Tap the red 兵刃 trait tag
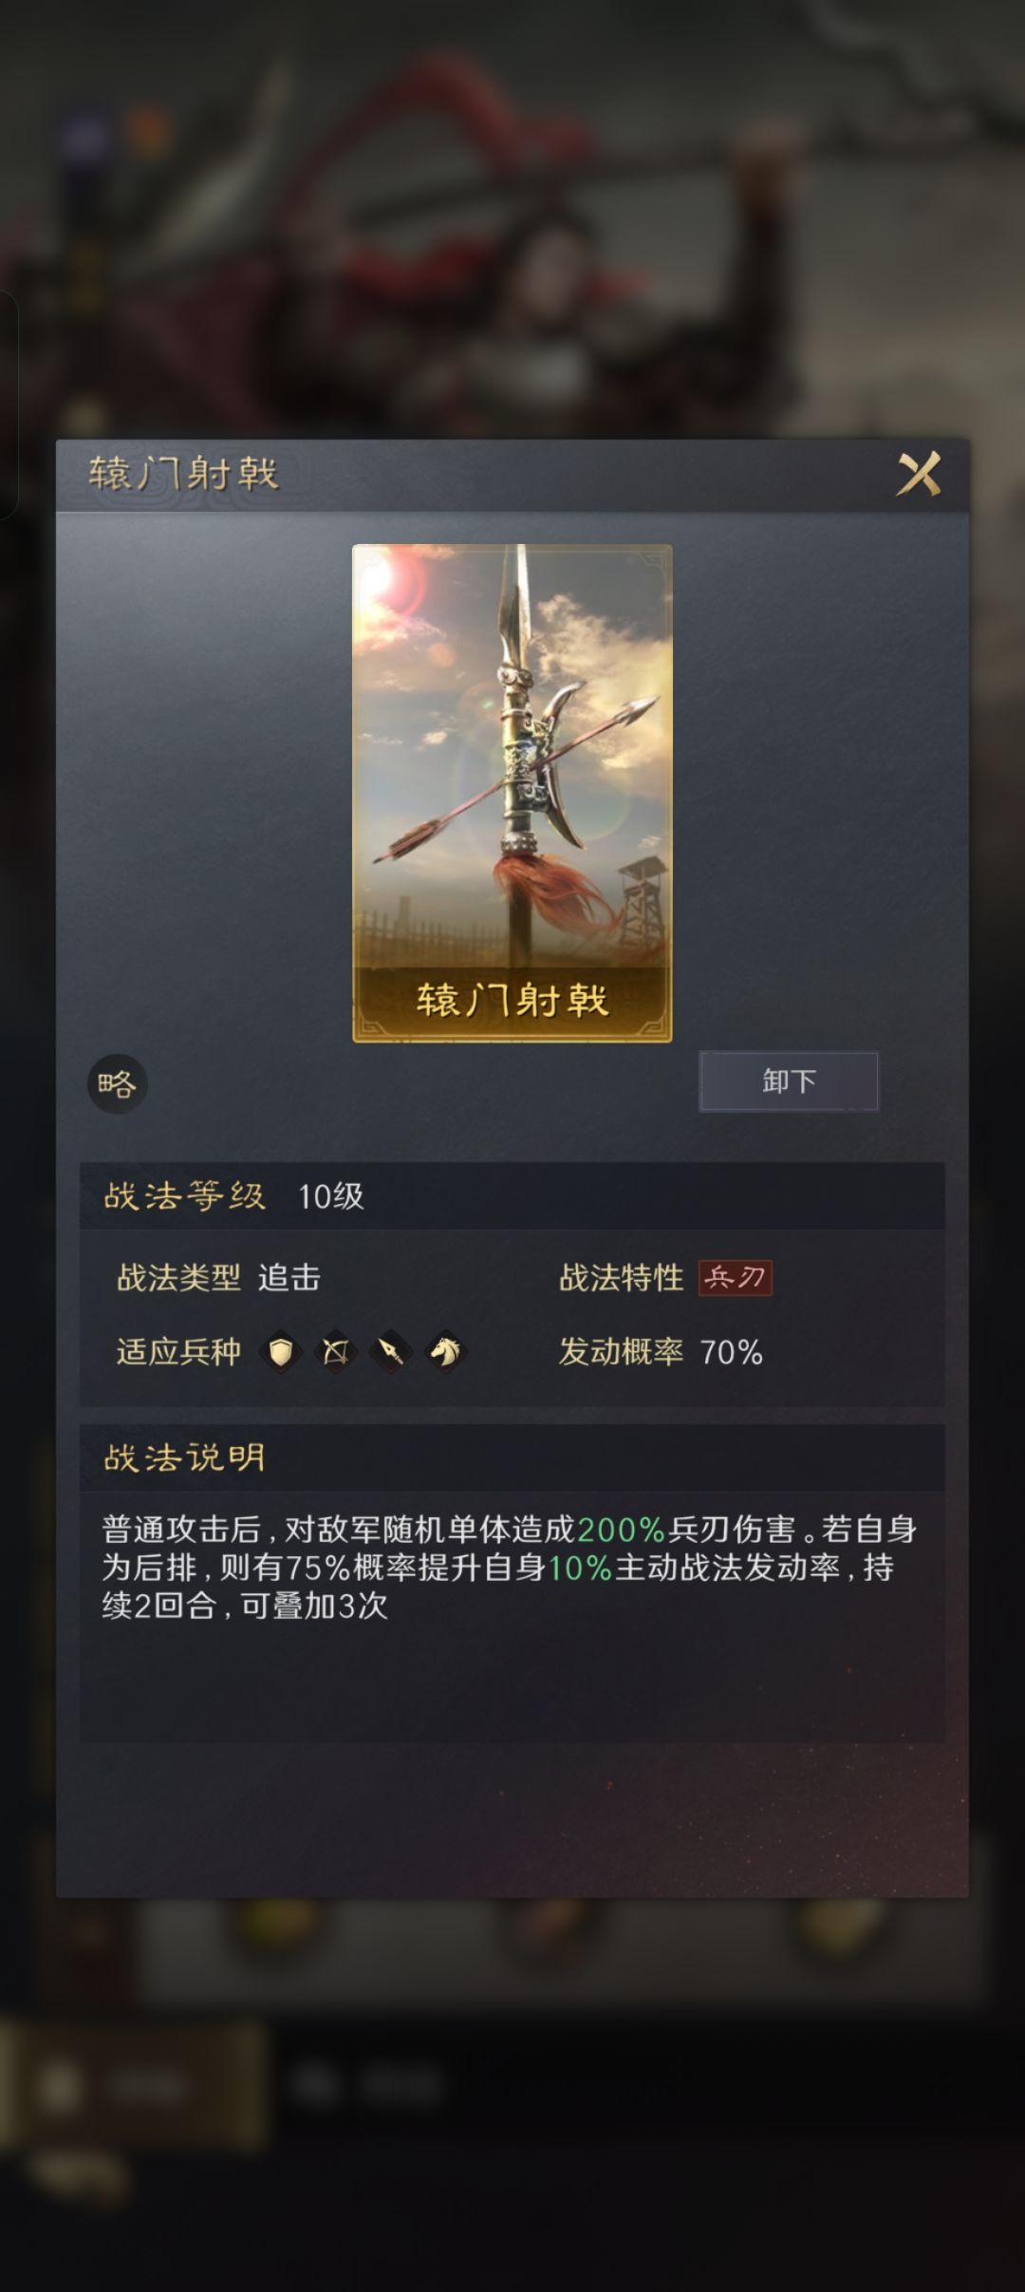The width and height of the screenshot is (1025, 2292). tap(736, 1278)
